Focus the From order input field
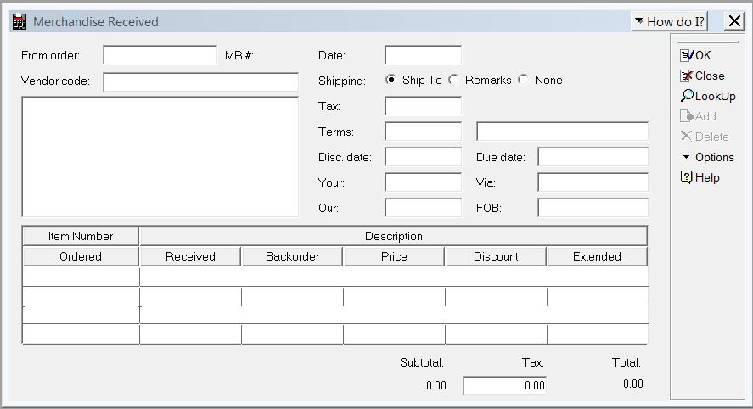 point(160,55)
